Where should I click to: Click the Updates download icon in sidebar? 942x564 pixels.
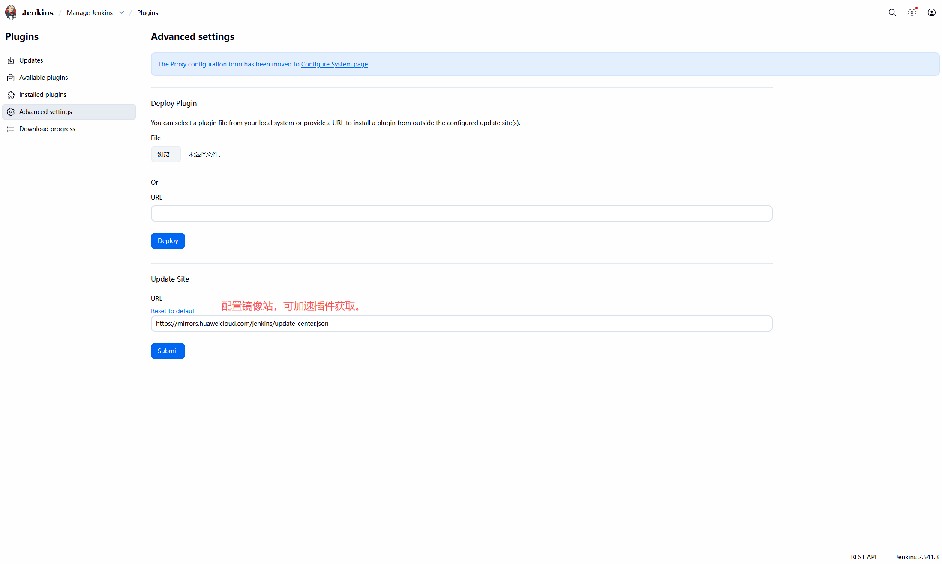11,60
